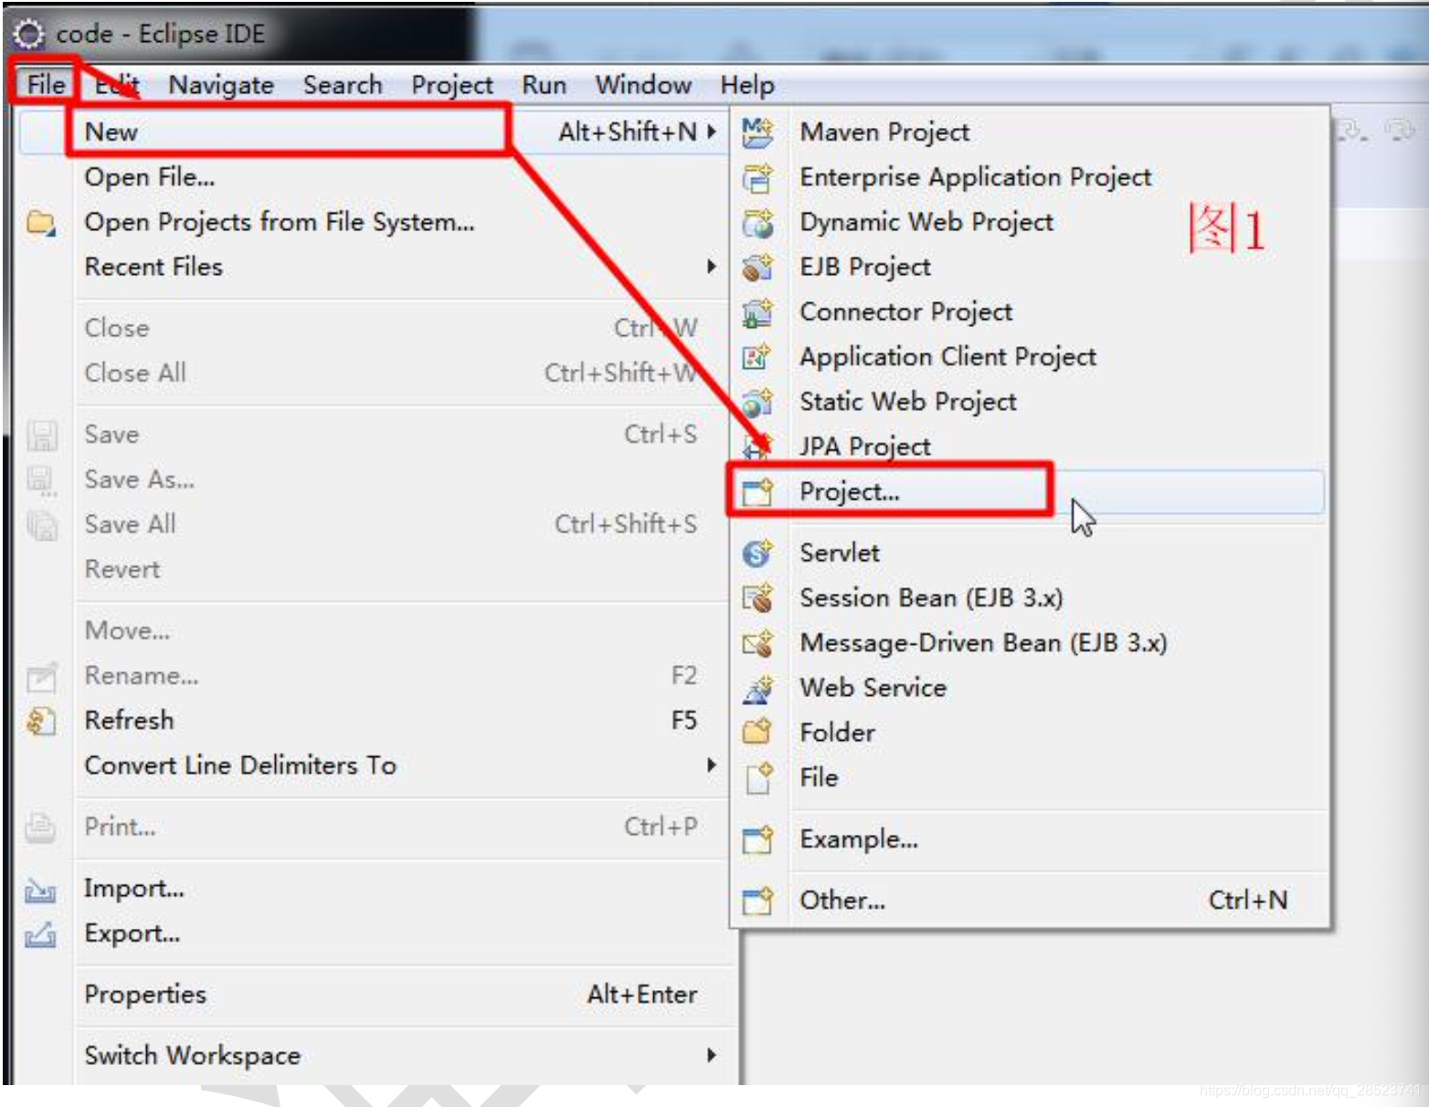Screen dimensions: 1429x1107
Task: Click the Message-Driven Bean icon
Action: tap(757, 642)
